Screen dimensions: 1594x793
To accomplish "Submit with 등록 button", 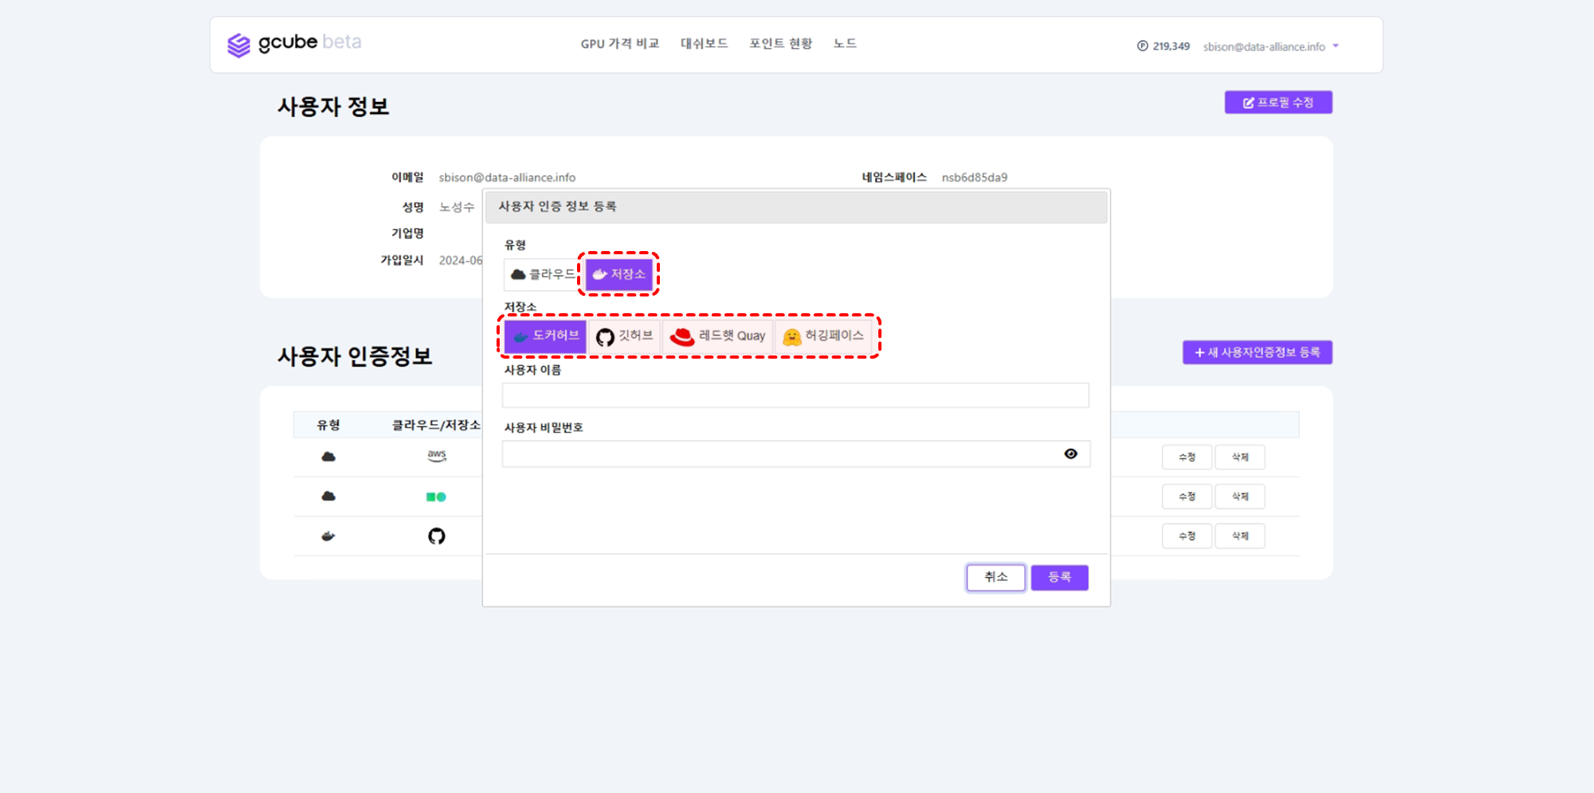I will pos(1059,577).
